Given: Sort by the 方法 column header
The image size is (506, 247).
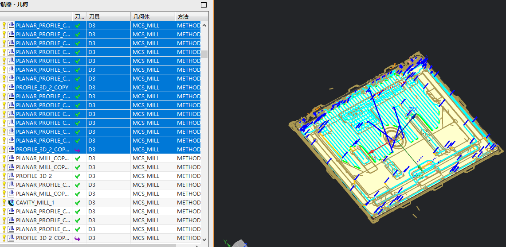Looking at the screenshot, I should (x=192, y=16).
